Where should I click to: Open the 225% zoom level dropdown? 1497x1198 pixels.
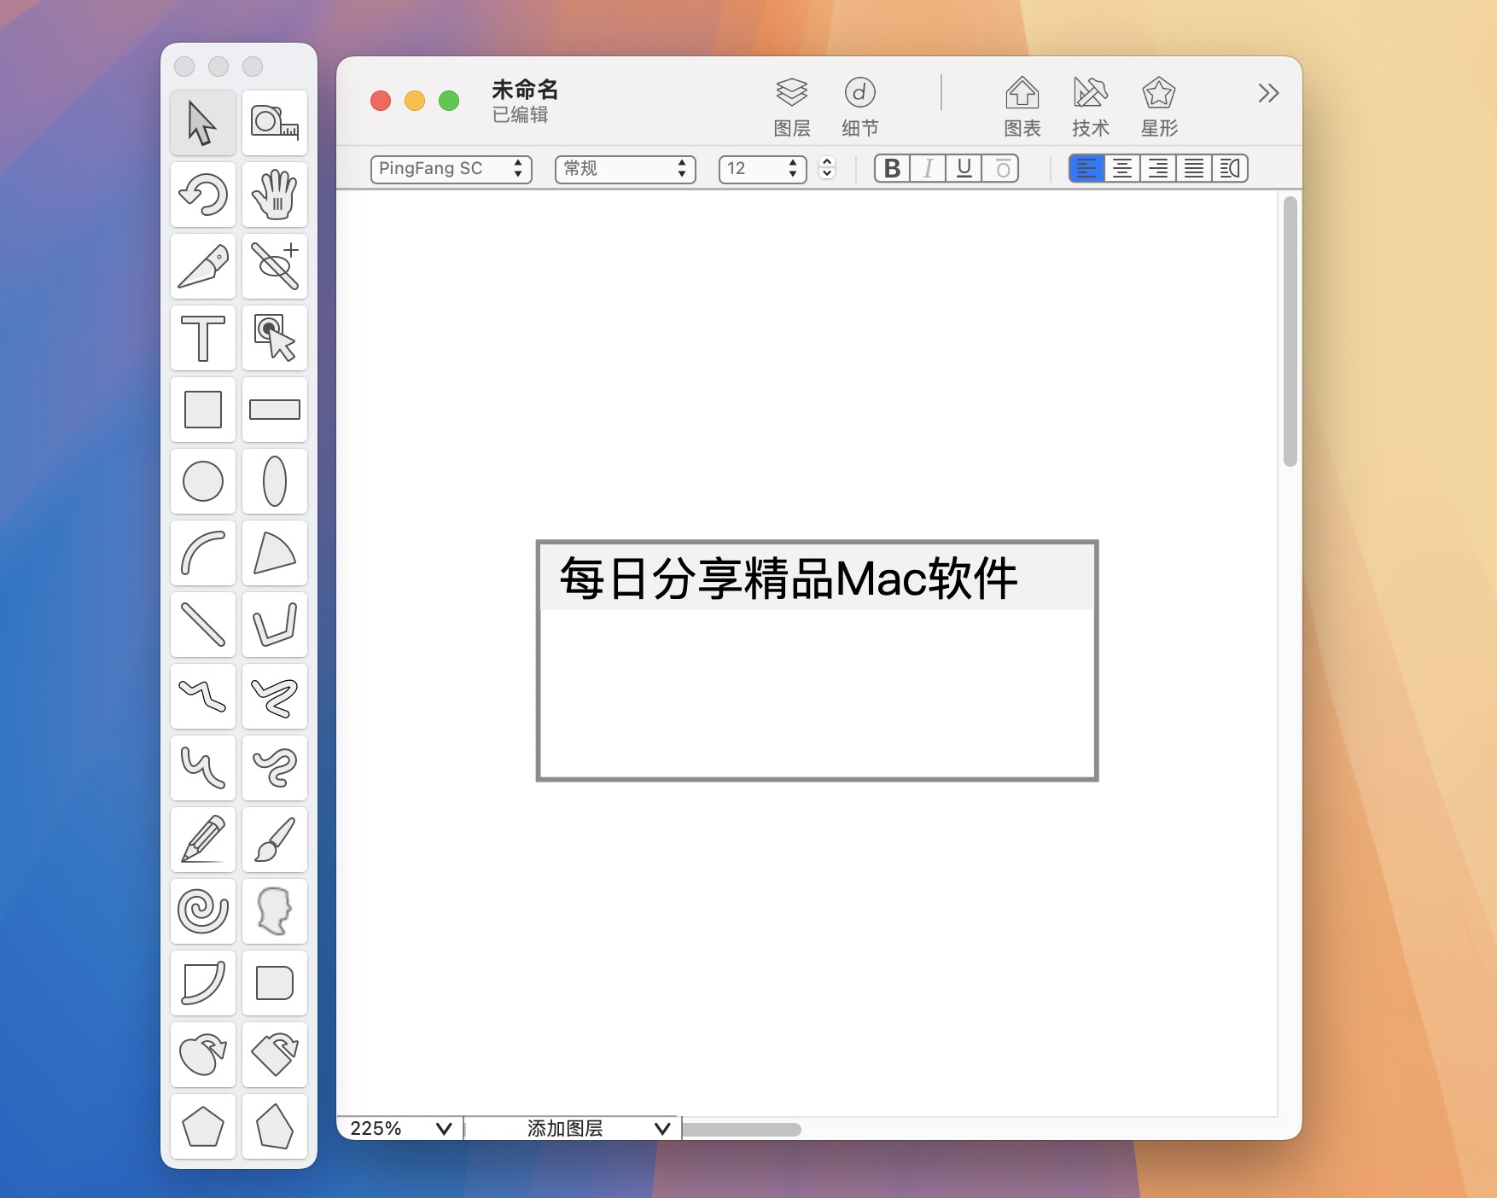click(x=401, y=1128)
